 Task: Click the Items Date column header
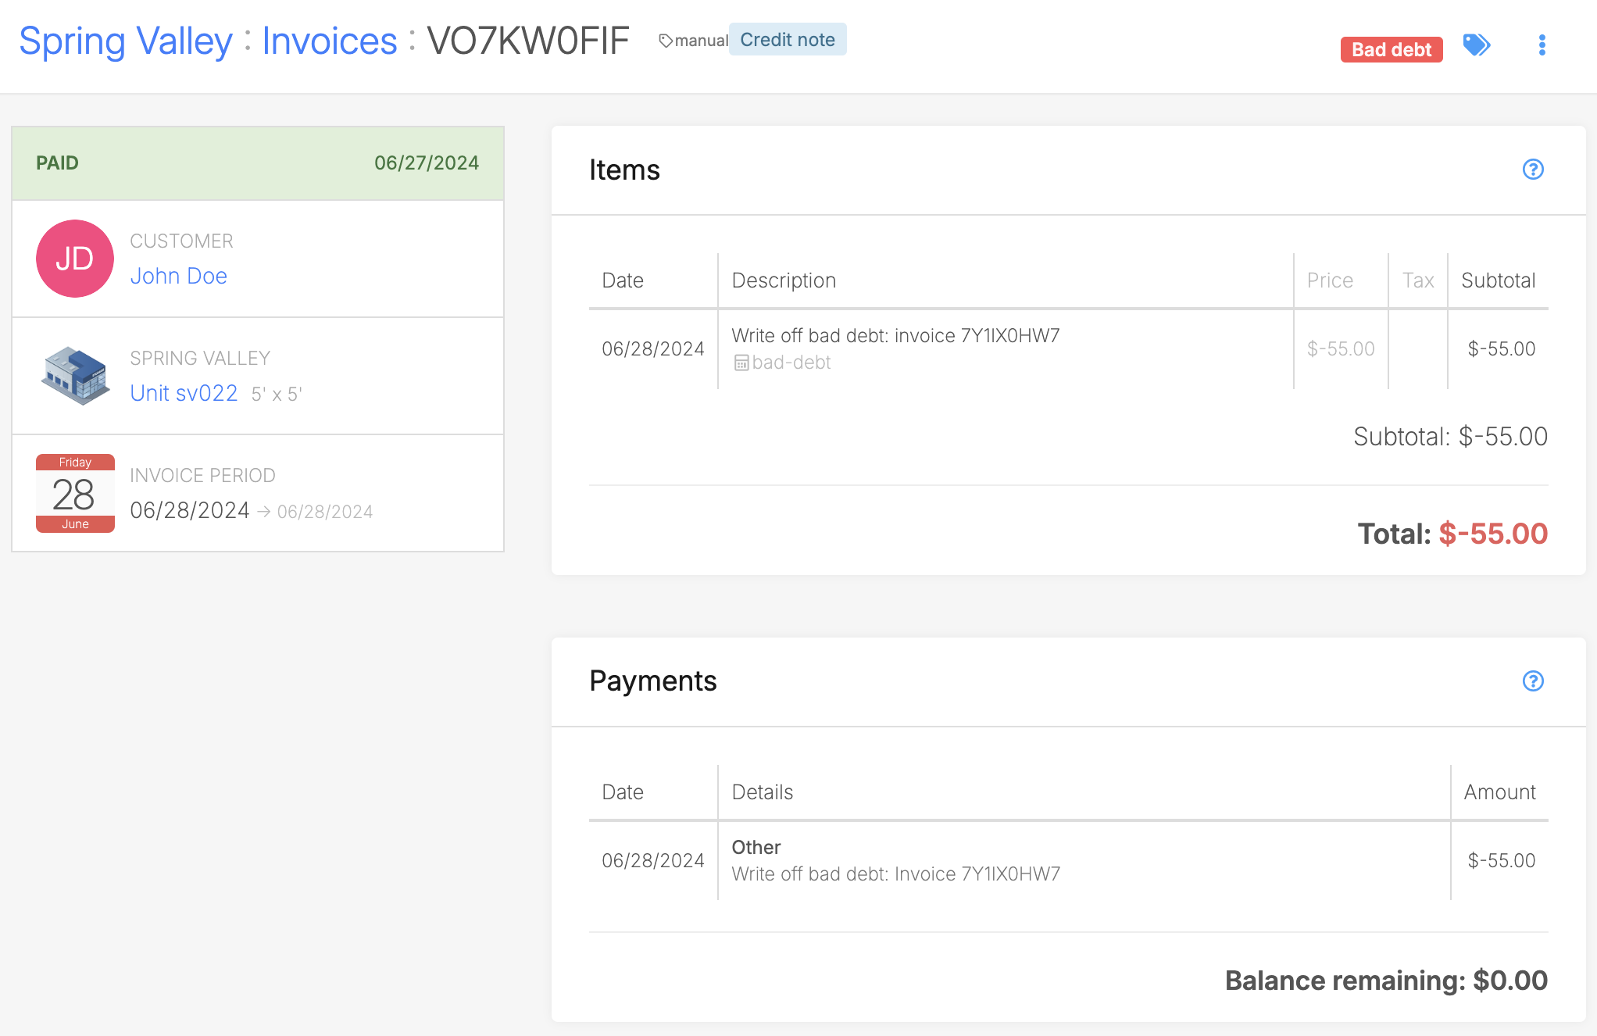623,280
